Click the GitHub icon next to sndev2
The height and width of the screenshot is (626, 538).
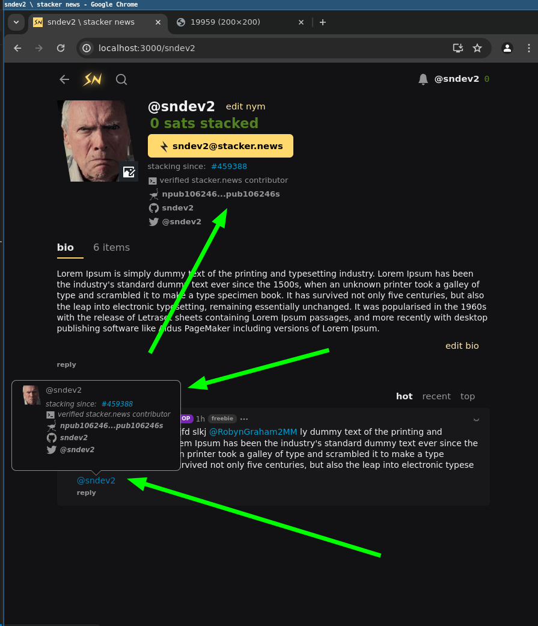[x=154, y=208]
